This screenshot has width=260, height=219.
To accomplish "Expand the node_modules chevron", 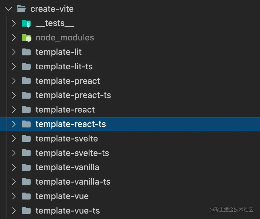I will (x=14, y=38).
